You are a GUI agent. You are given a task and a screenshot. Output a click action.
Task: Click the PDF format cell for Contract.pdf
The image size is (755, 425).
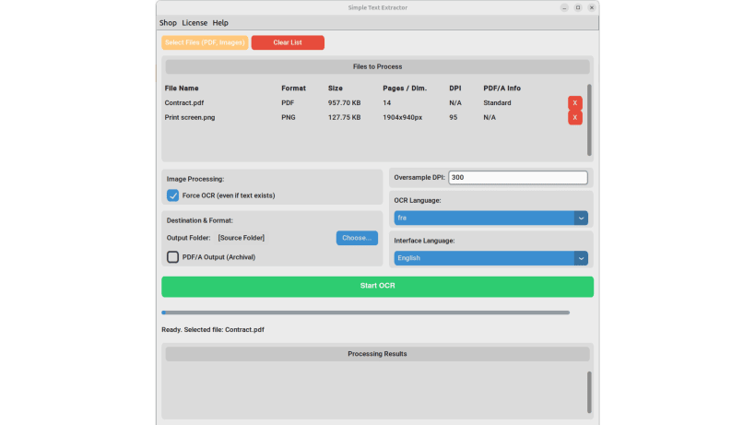288,102
